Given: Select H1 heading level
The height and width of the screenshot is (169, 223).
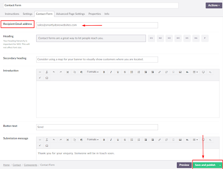Looking at the screenshot, I should click(151, 38).
